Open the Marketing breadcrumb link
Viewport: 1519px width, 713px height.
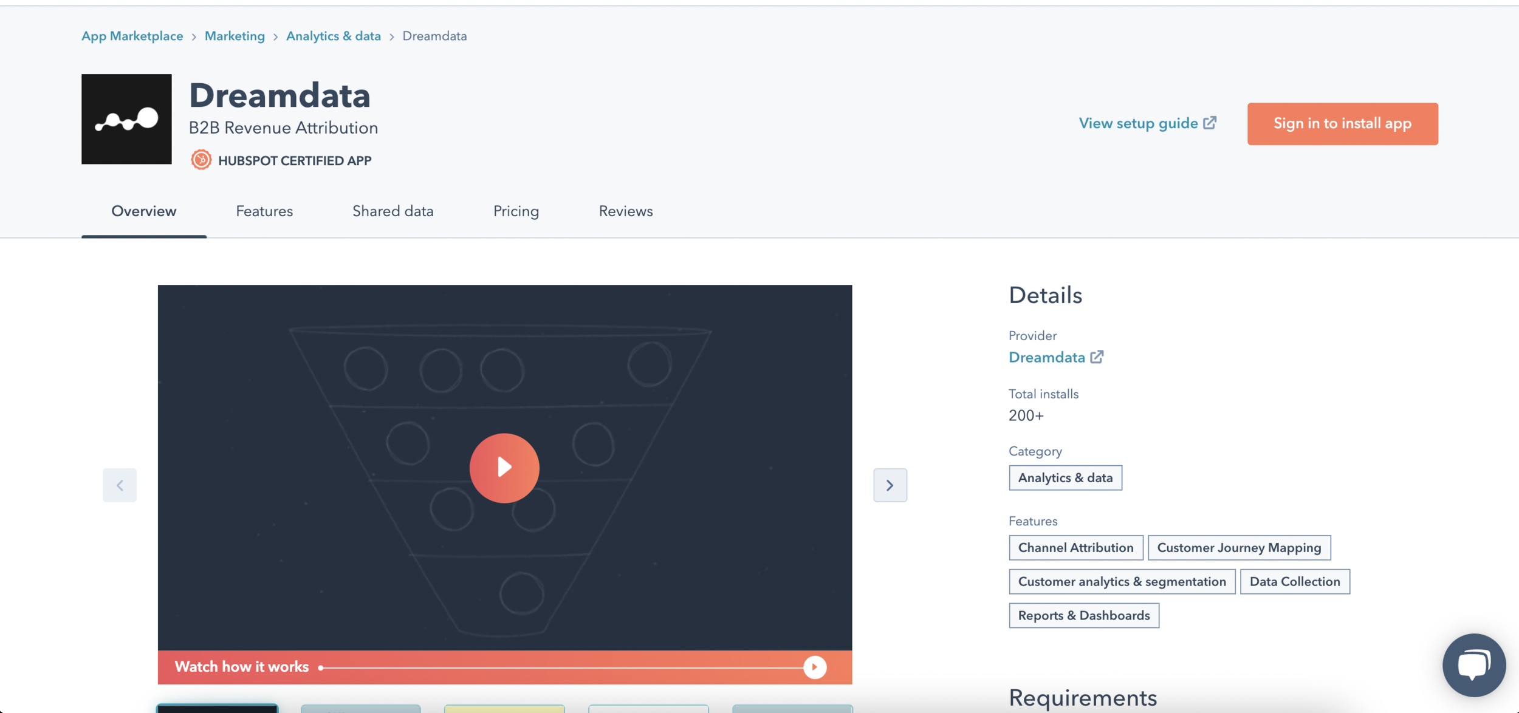coord(235,36)
